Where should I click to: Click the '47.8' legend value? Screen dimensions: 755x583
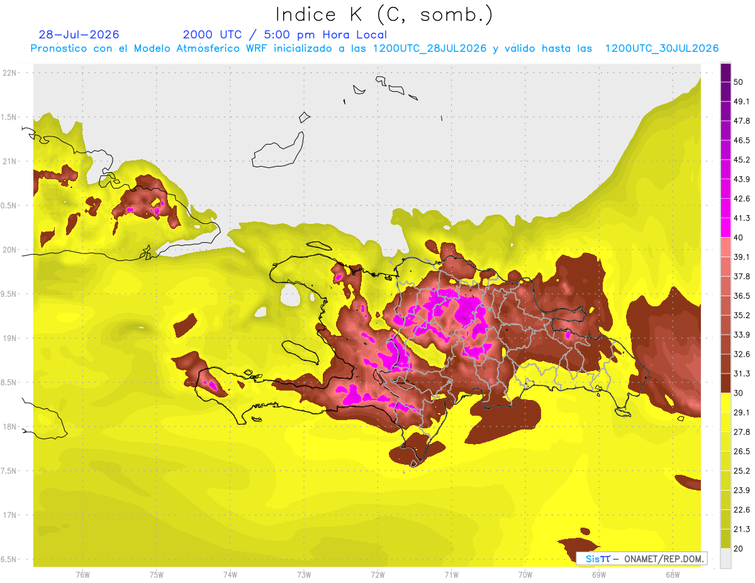[x=742, y=121]
